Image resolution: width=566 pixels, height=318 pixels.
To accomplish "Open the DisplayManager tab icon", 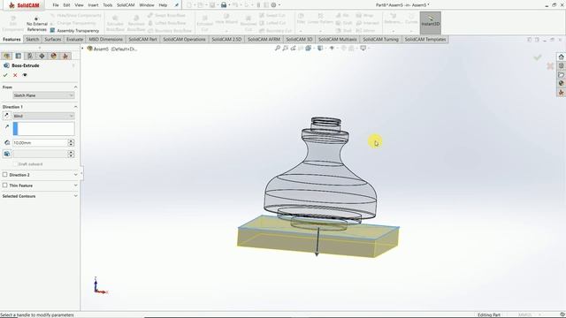I will coord(53,56).
